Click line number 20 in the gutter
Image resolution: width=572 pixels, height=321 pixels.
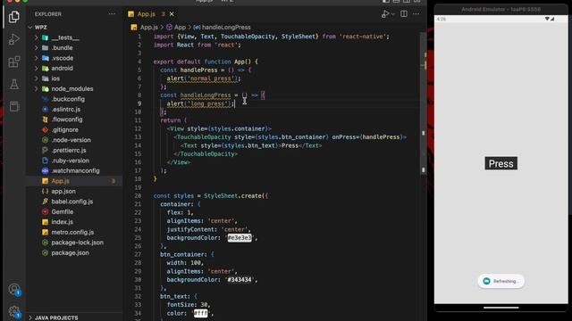pyautogui.click(x=138, y=196)
